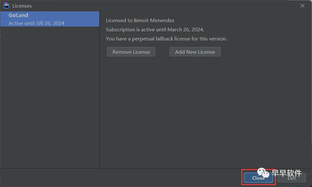Click the 'Licenses' window title text
The height and width of the screenshot is (187, 312).
(22, 6)
